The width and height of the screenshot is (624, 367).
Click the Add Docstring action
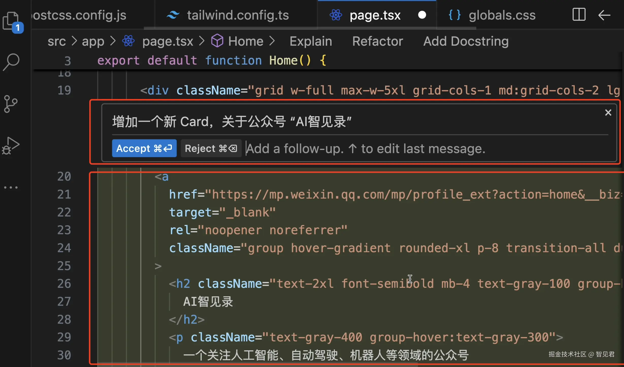point(466,41)
